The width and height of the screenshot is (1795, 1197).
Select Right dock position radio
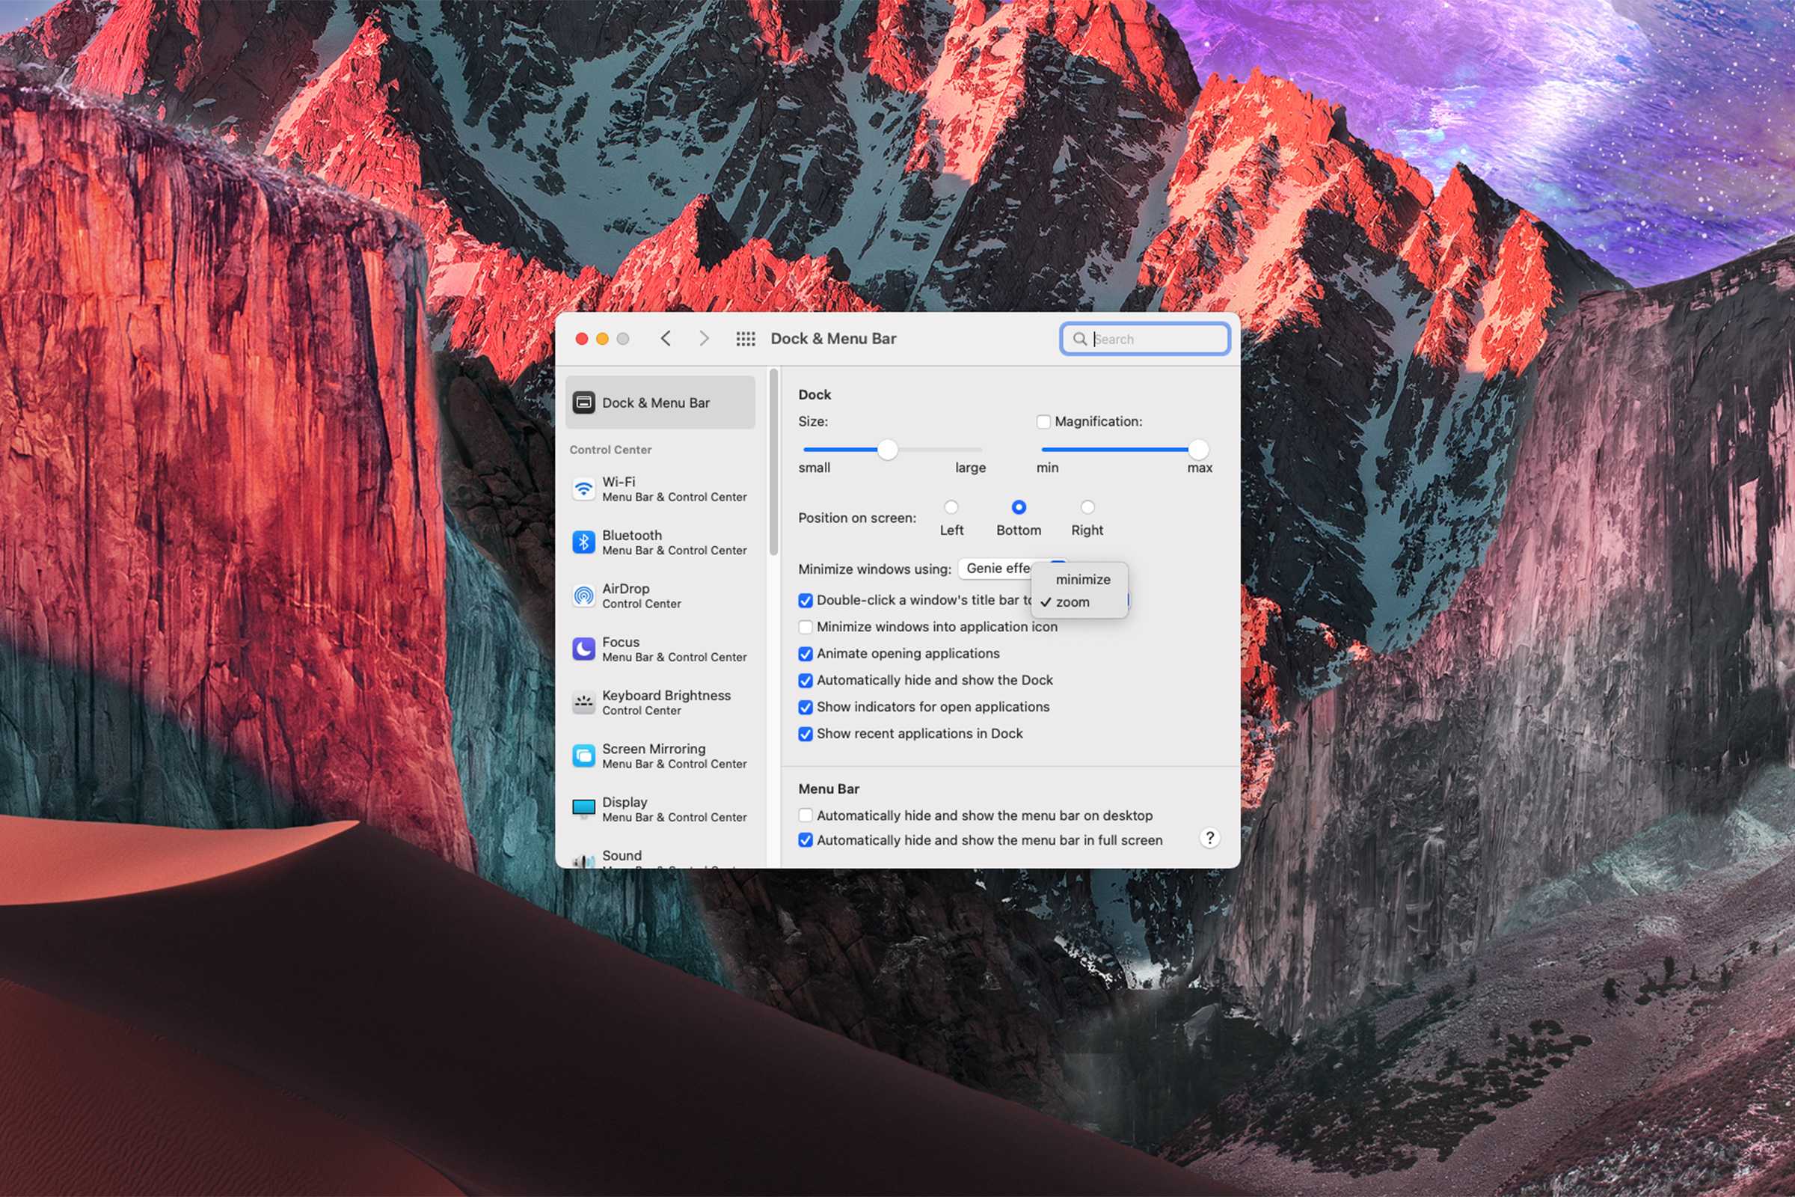(1087, 507)
